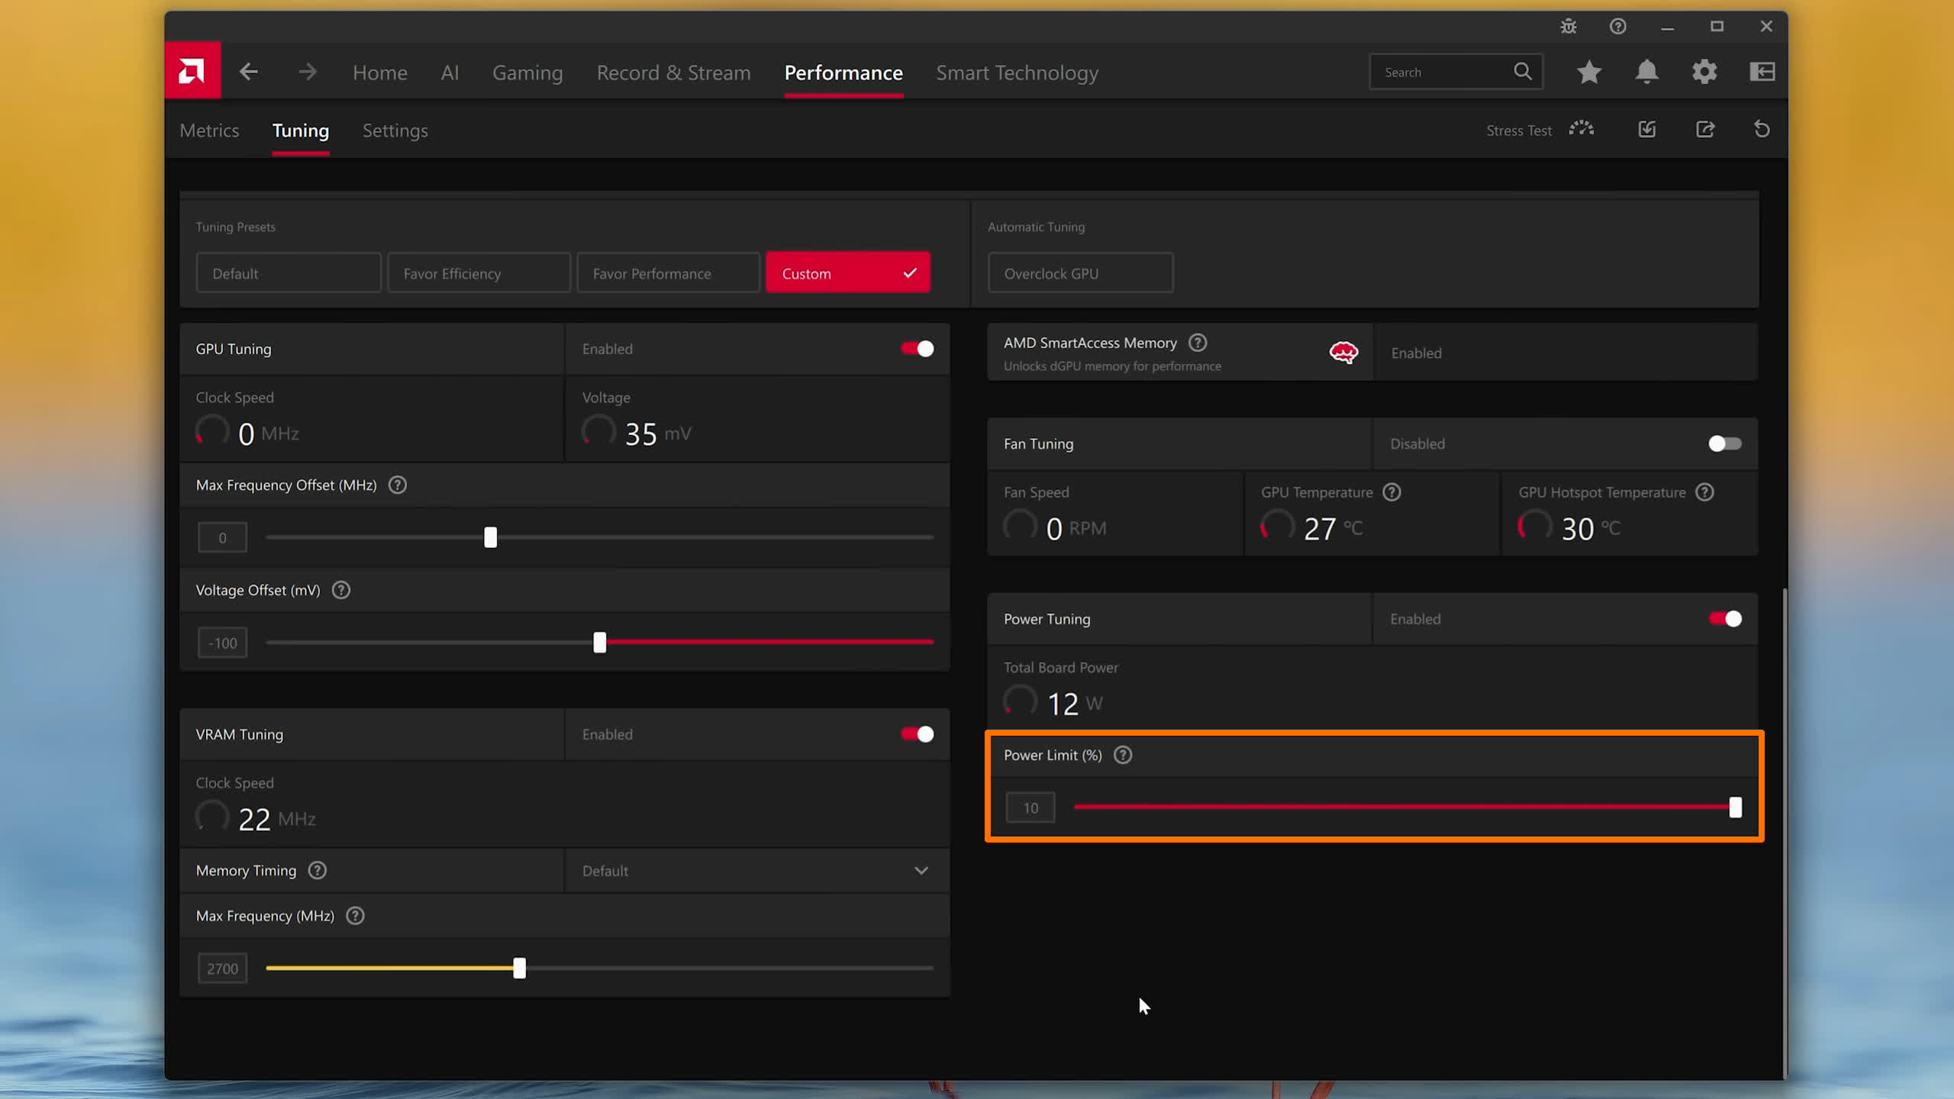Switch to the Gaming tab
The width and height of the screenshot is (1954, 1099).
[x=527, y=73]
